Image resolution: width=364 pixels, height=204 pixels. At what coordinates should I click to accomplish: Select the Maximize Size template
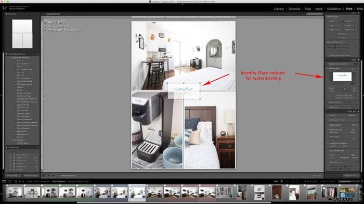22,134
